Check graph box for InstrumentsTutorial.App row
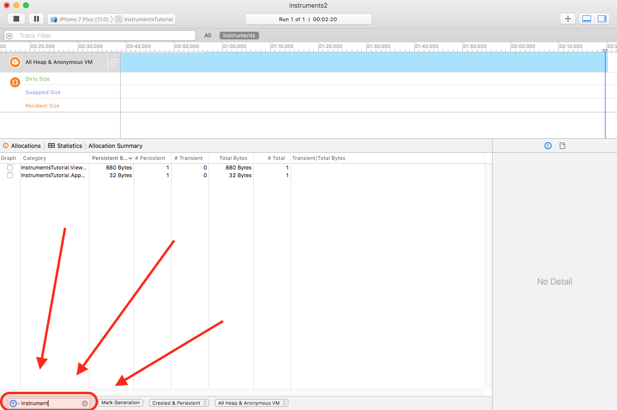Image resolution: width=617 pixels, height=410 pixels. coord(10,175)
